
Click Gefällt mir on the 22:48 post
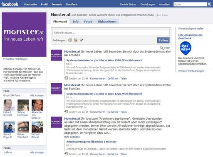coord(113,112)
